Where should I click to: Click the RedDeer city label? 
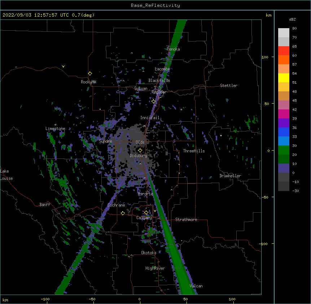(x=159, y=92)
